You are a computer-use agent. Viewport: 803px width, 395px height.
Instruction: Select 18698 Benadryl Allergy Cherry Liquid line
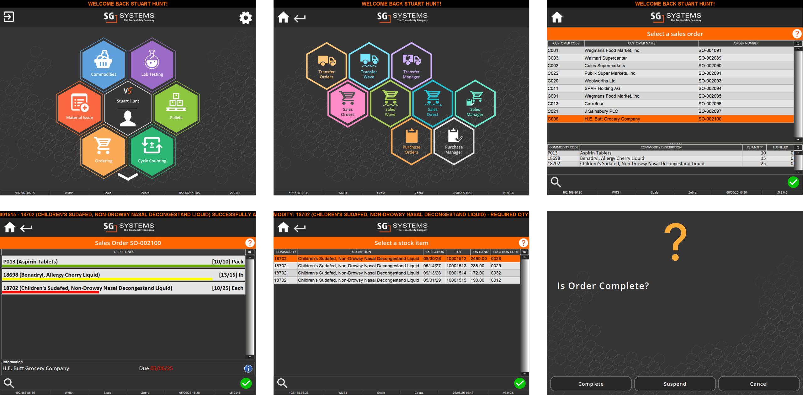123,275
